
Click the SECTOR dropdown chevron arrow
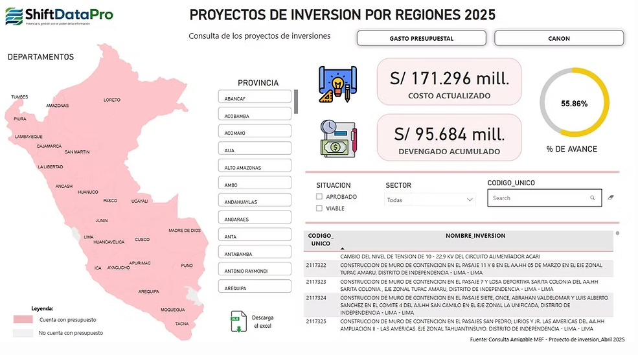pyautogui.click(x=470, y=200)
